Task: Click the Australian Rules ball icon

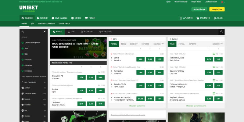Action: tap(23, 94)
